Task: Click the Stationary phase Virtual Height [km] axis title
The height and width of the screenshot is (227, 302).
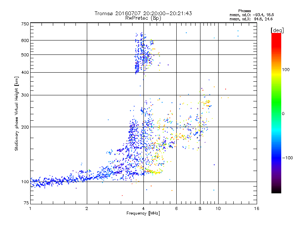Action: (x=17, y=114)
